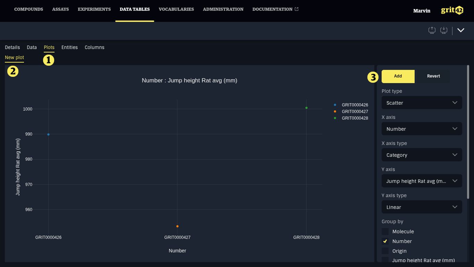Open the X axis type dropdown showing Category
Image resolution: width=474 pixels, height=267 pixels.
tap(422, 155)
